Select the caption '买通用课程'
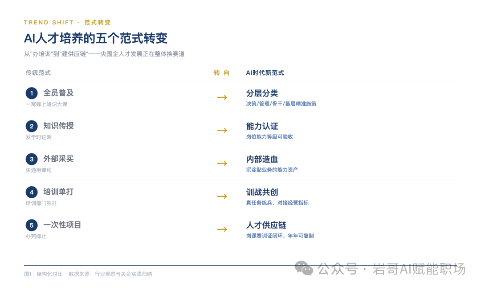Image resolution: width=481 pixels, height=288 pixels. pyautogui.click(x=39, y=170)
